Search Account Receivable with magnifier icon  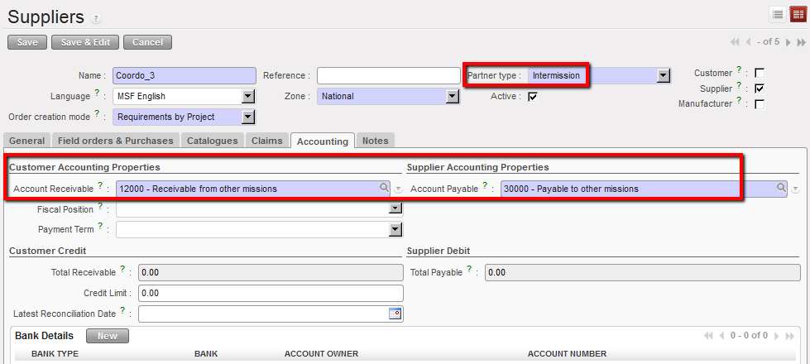pos(384,189)
